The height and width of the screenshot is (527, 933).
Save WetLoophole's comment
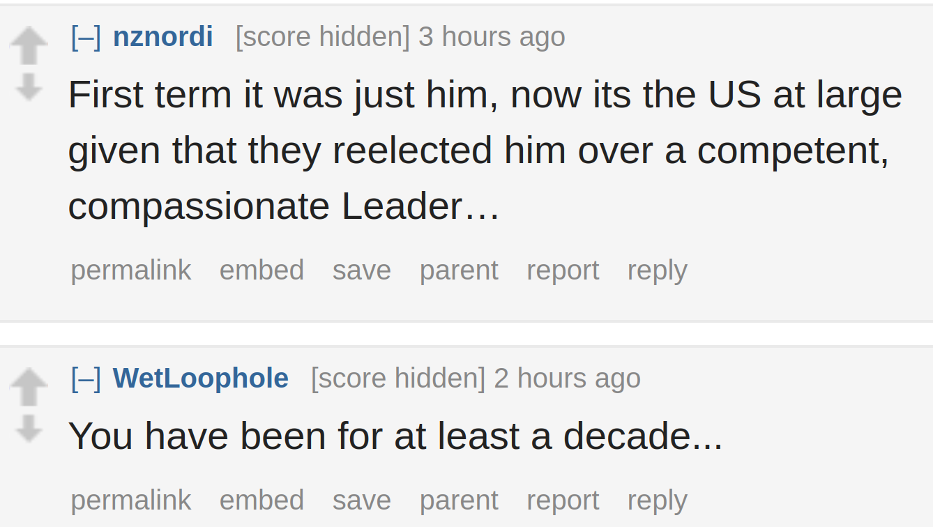coord(361,501)
